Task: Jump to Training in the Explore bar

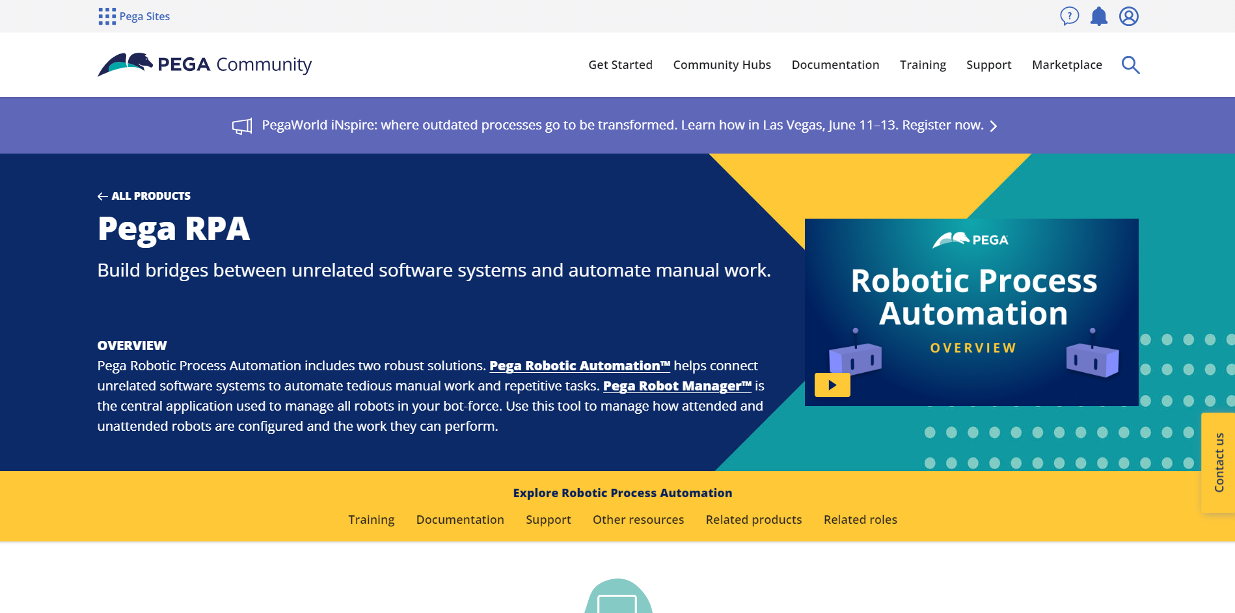Action: [372, 520]
